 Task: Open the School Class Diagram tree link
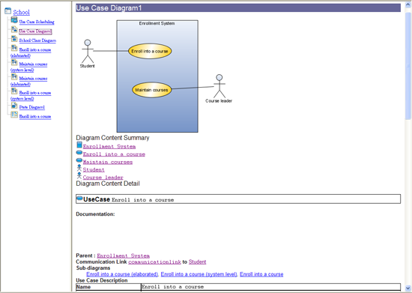[x=37, y=40]
